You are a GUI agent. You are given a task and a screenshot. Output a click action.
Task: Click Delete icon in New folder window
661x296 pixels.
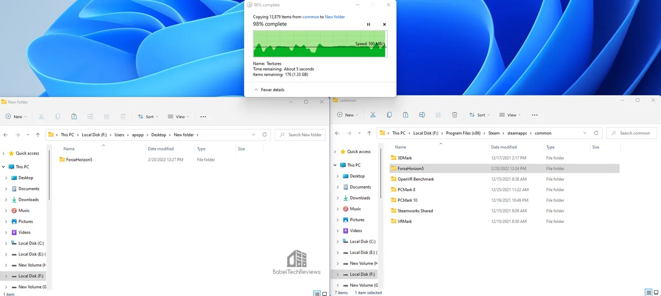tap(123, 116)
